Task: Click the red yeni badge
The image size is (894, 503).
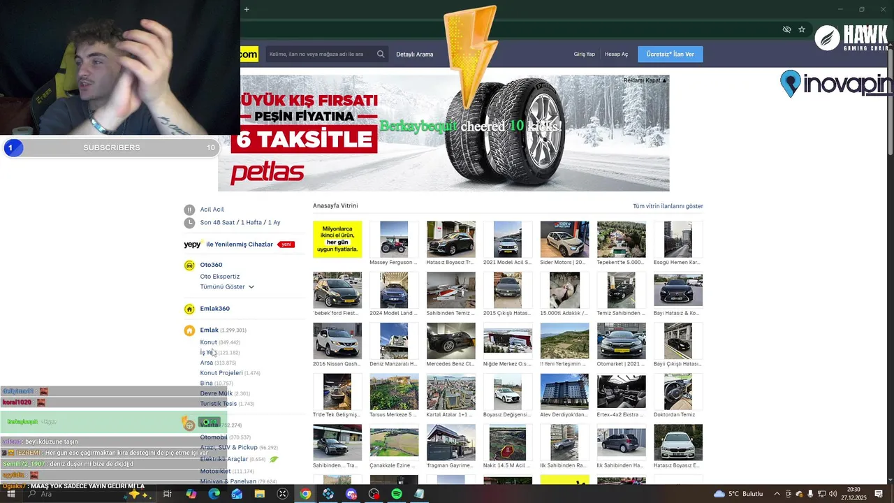Action: 286,245
